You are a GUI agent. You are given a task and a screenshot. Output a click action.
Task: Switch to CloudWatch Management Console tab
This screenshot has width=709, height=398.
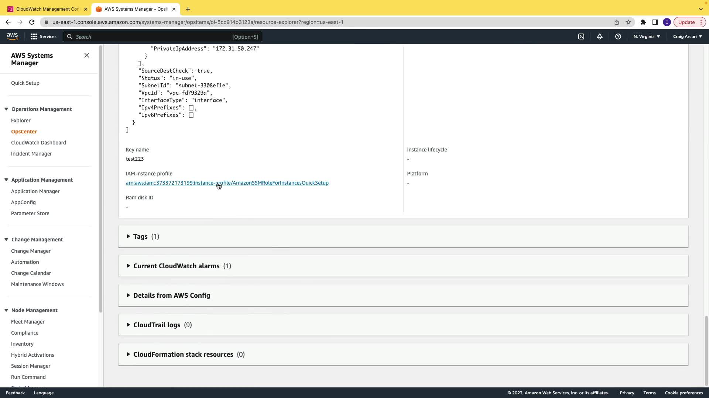click(47, 9)
